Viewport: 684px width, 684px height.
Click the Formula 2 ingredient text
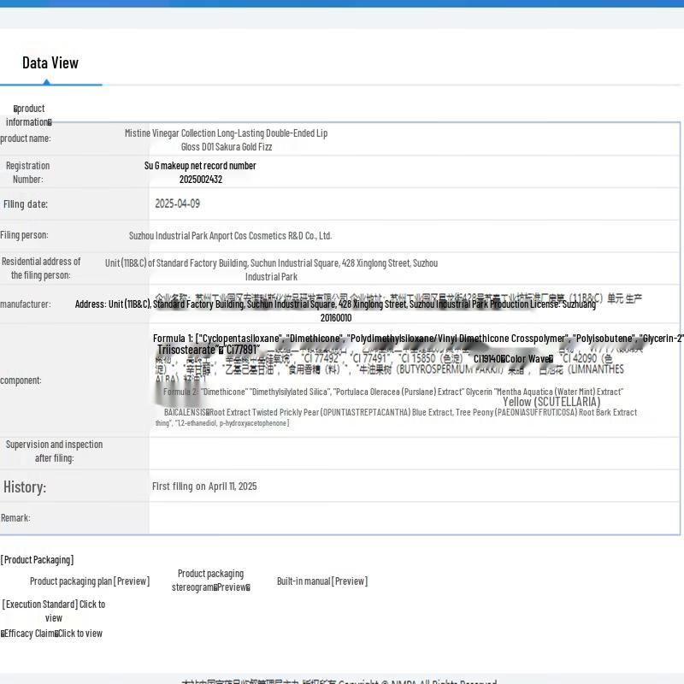393,392
